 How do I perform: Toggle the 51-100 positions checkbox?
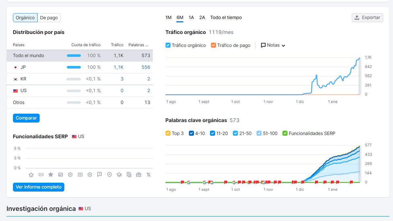pos(259,133)
